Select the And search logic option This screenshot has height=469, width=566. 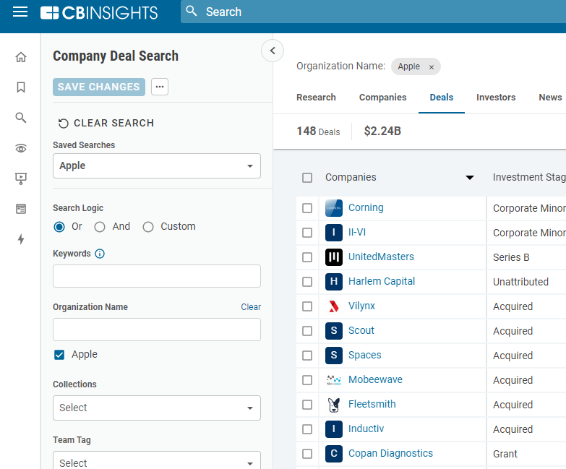[x=100, y=227]
